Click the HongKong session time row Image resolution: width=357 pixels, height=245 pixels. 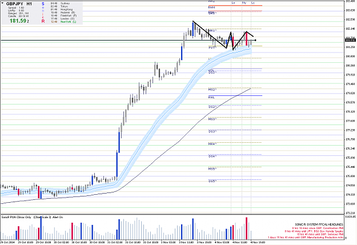(62, 10)
